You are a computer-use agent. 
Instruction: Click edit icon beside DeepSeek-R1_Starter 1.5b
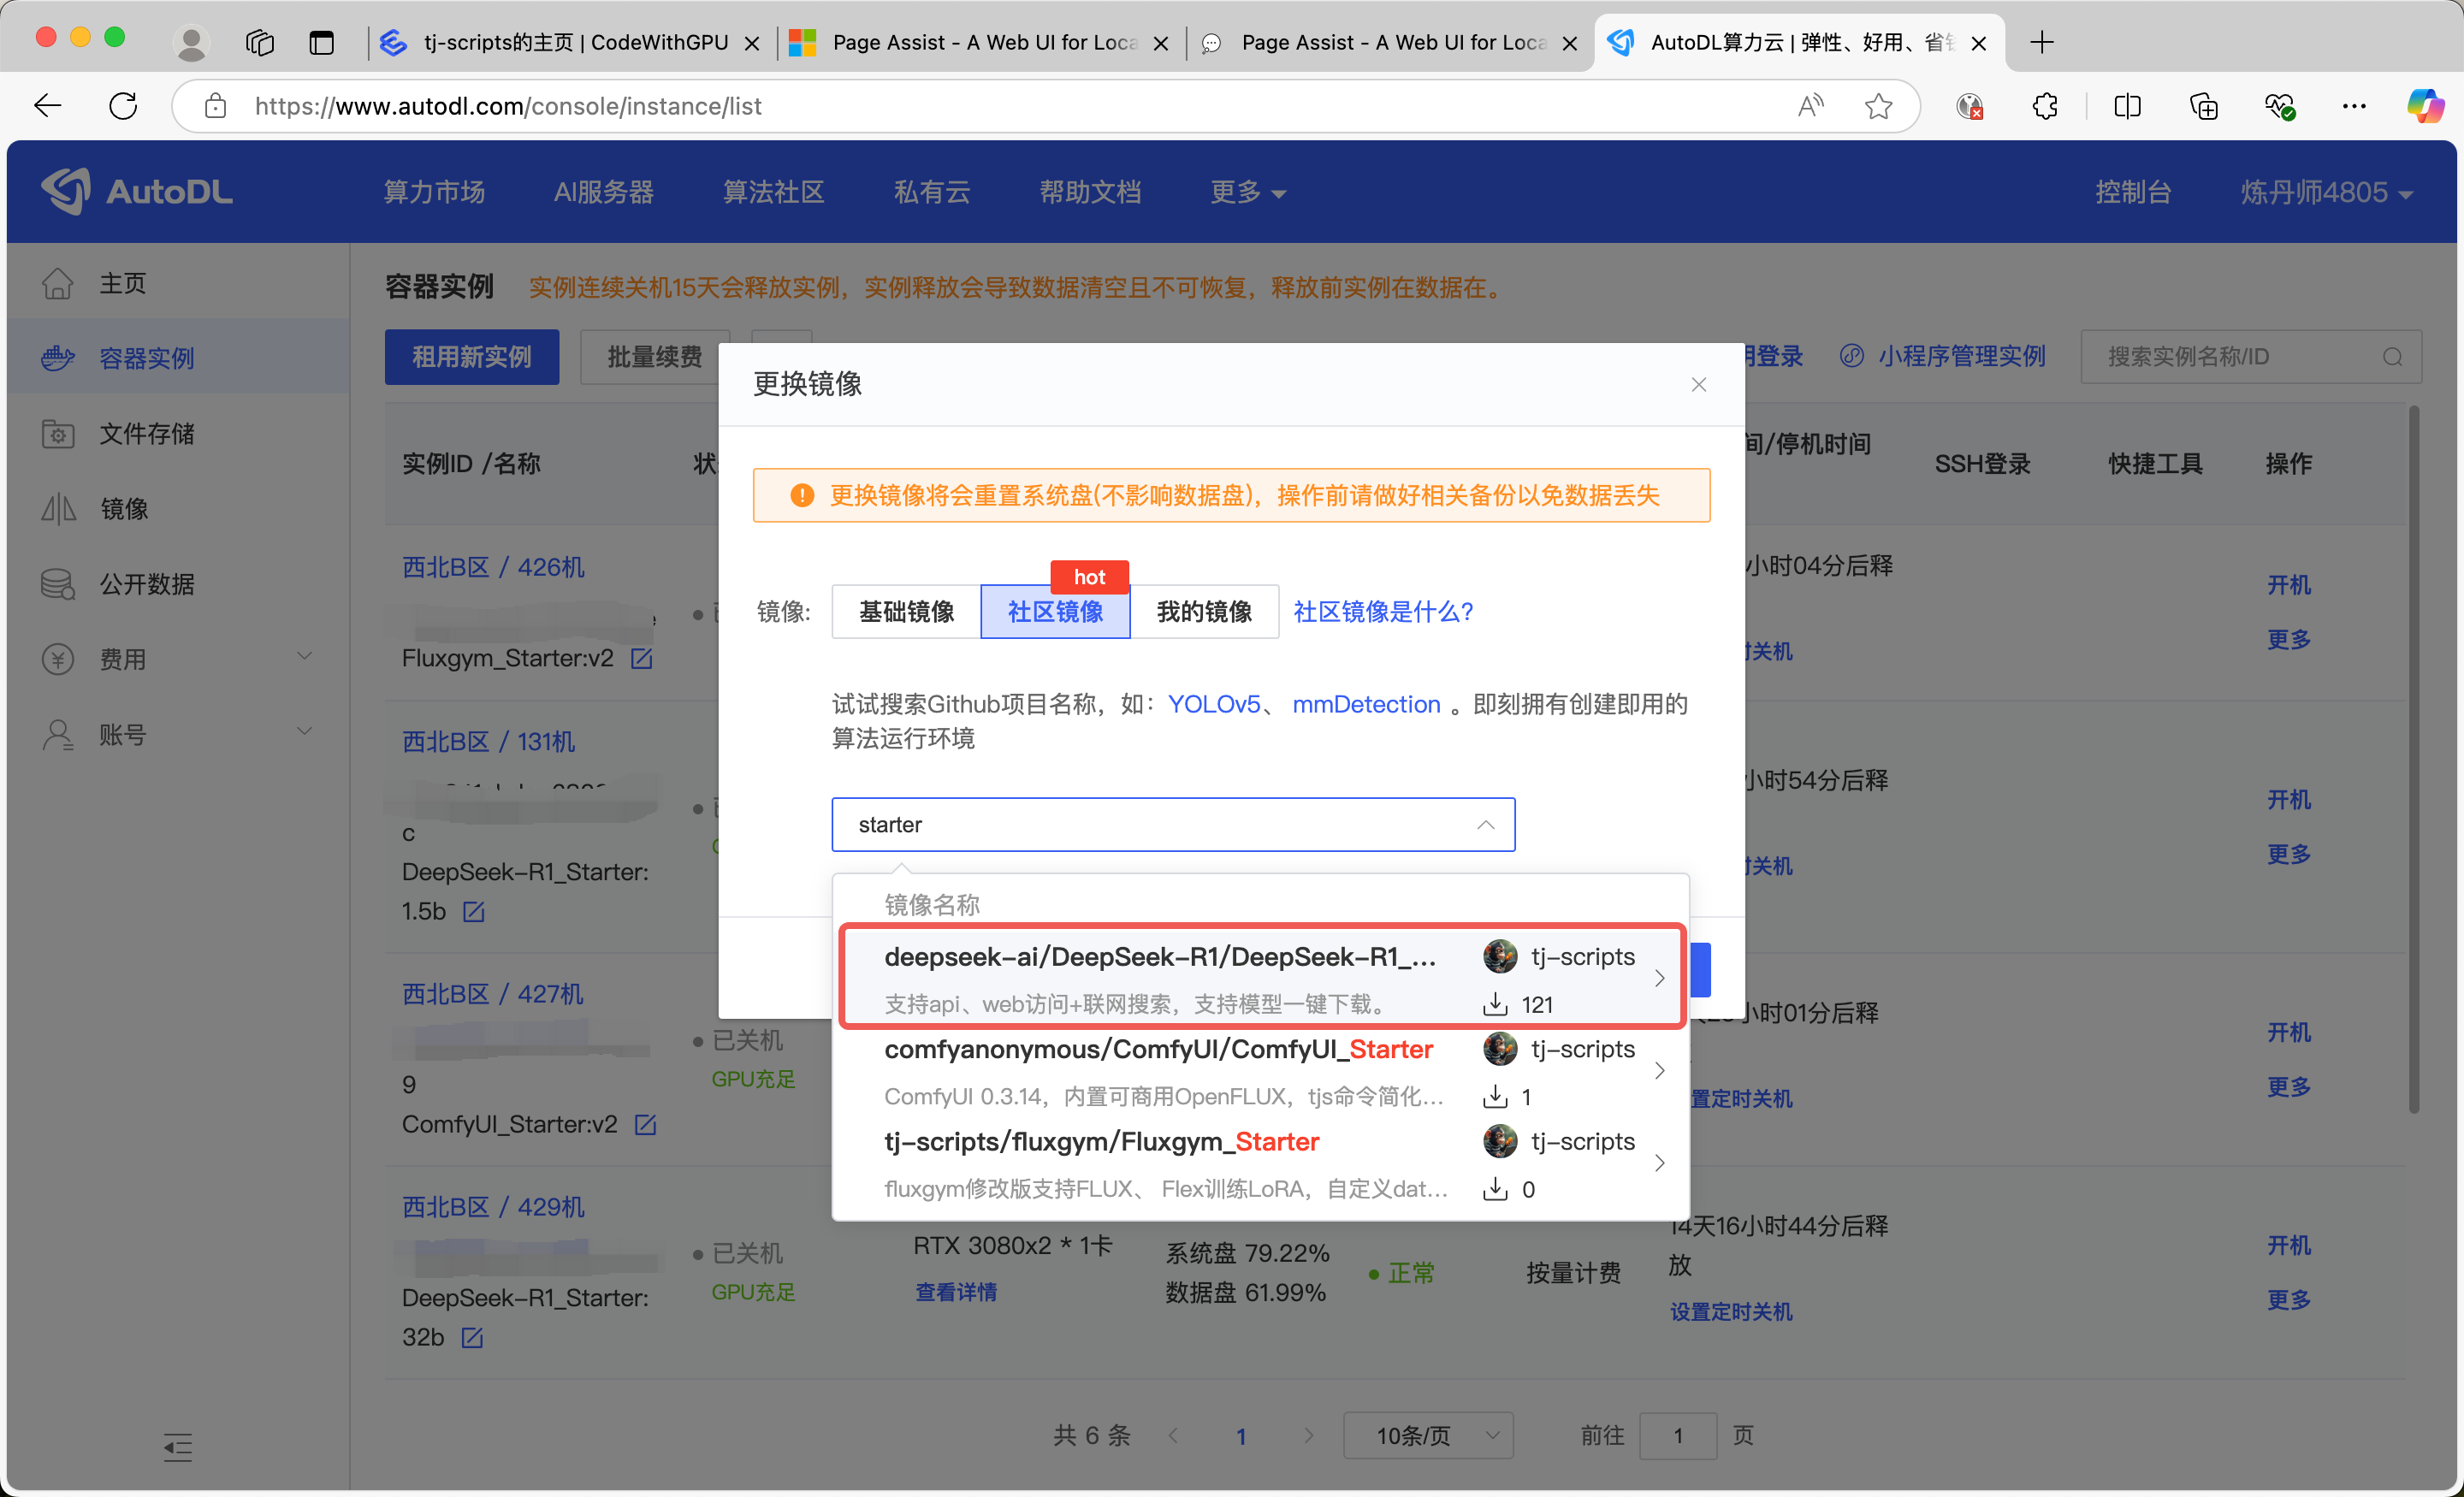click(x=473, y=911)
